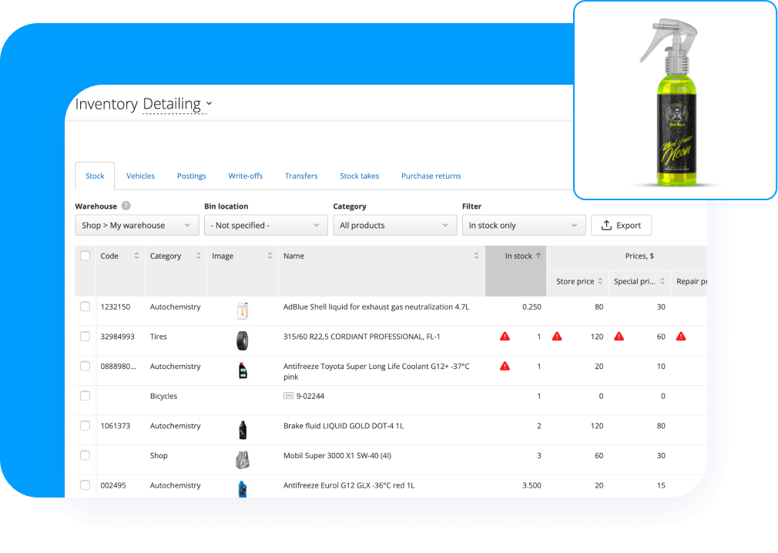Toggle the select-all checkbox in the table header
The width and height of the screenshot is (778, 553).
coord(85,255)
